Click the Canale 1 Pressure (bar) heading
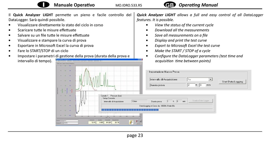This screenshot has width=265, height=141. (111, 96)
